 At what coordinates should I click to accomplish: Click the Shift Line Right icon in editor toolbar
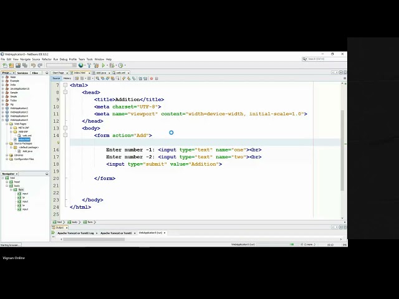point(145,78)
